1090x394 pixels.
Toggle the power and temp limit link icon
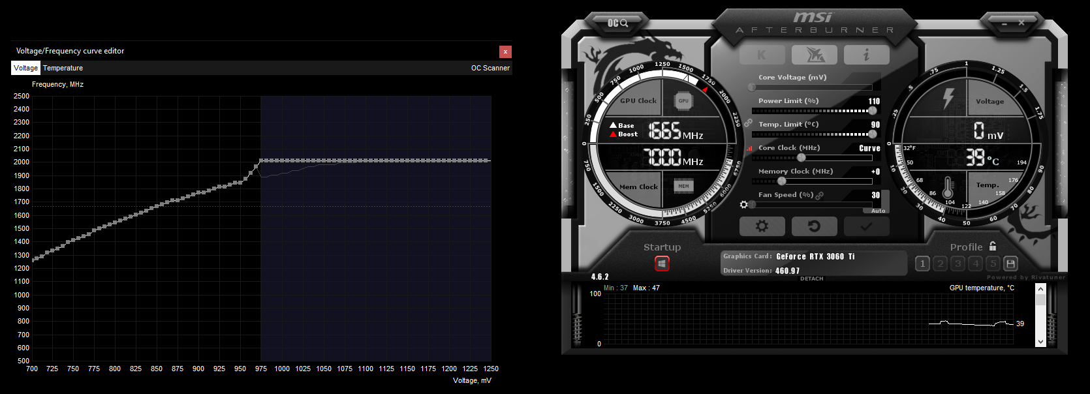[x=748, y=123]
